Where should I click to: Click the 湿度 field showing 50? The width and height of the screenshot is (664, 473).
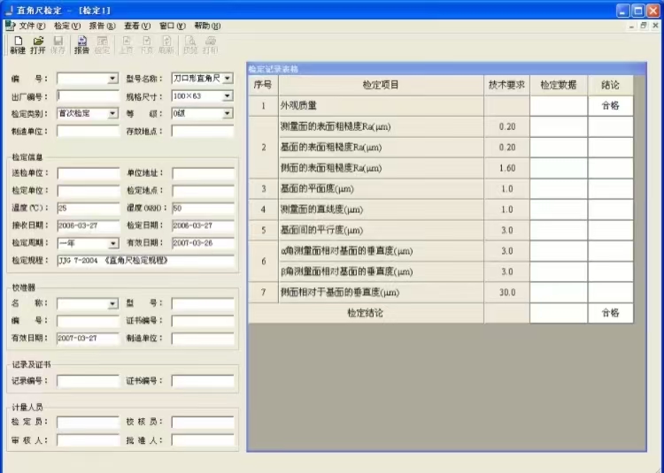point(203,209)
